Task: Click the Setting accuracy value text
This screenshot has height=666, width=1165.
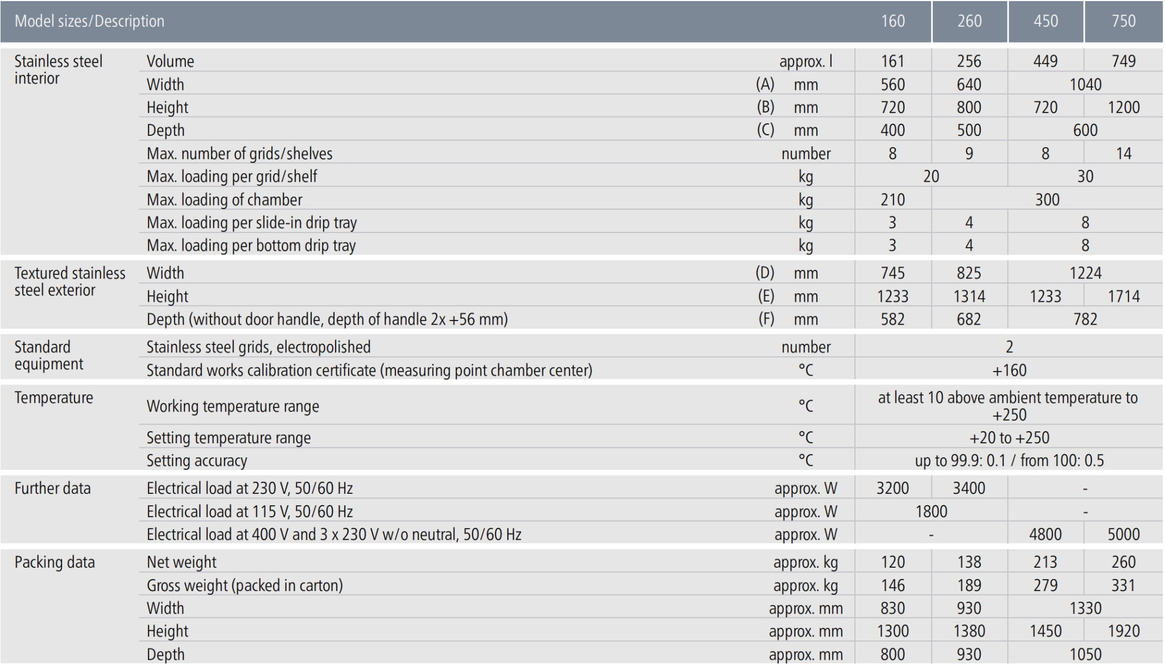Action: coord(1009,460)
